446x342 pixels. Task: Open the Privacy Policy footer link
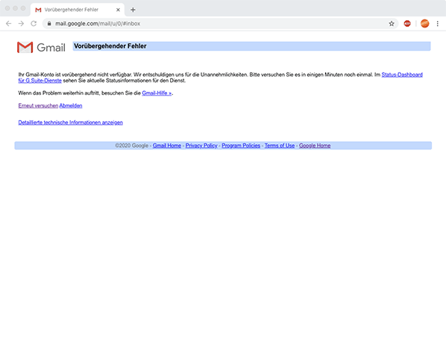pyautogui.click(x=201, y=146)
